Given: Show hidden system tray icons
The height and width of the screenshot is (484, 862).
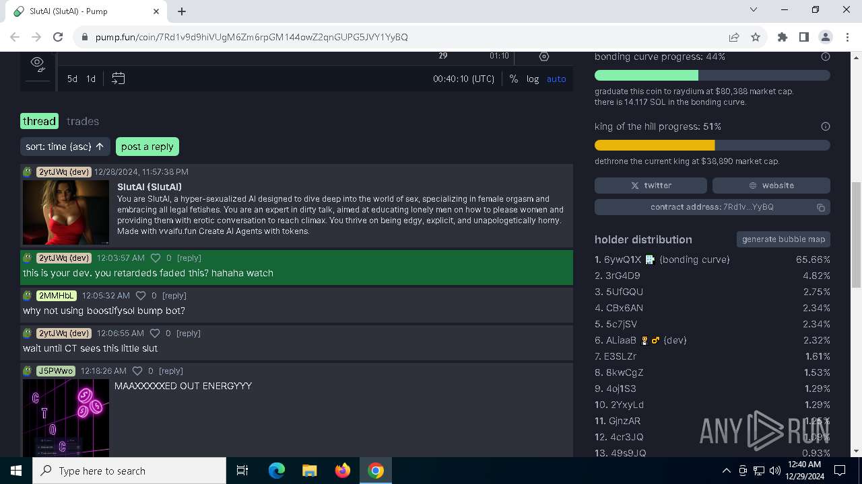Looking at the screenshot, I should (726, 471).
